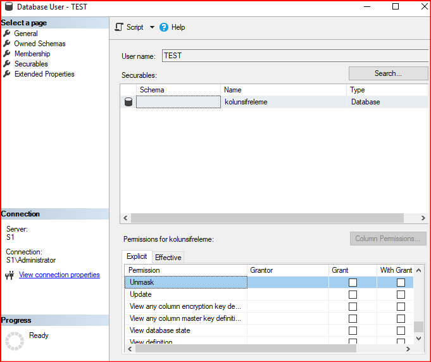The width and height of the screenshot is (431, 362).
Task: Select the Explicit tab
Action: point(137,256)
